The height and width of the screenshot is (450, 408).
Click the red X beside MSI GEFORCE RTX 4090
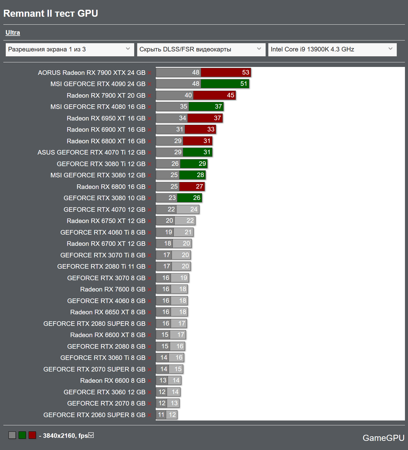(149, 84)
